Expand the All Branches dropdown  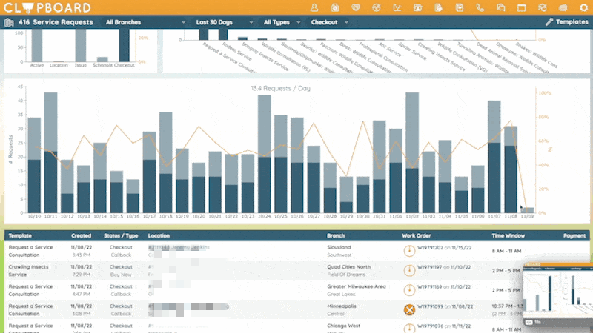(x=145, y=22)
